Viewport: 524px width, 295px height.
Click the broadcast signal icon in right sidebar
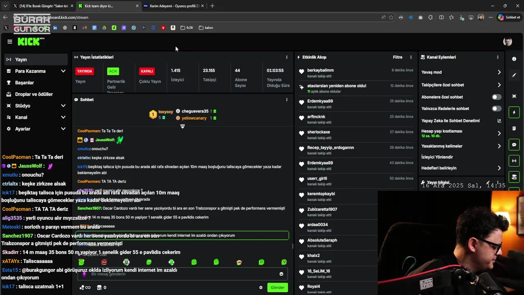[x=514, y=161]
